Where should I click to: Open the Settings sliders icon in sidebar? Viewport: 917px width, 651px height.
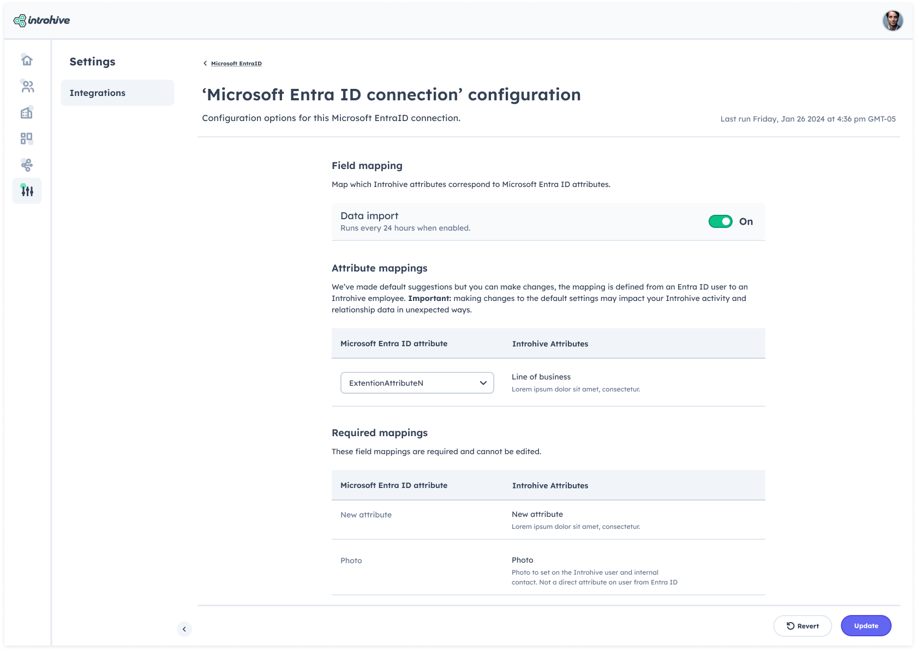[27, 191]
